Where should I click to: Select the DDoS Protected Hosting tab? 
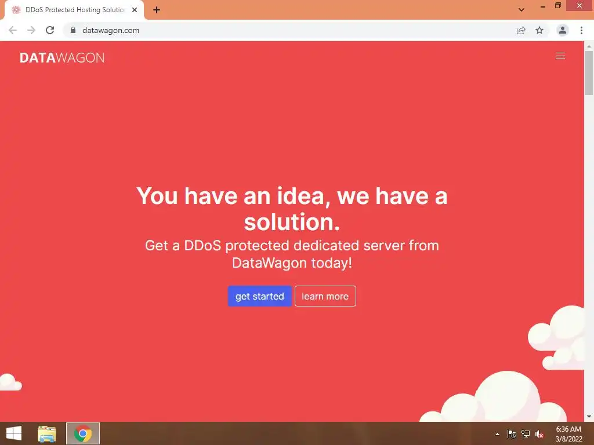(x=74, y=10)
